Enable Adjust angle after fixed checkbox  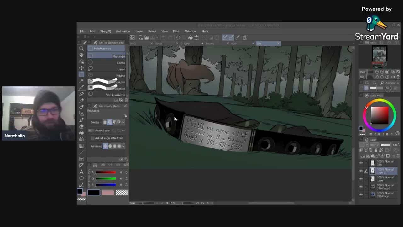point(93,138)
